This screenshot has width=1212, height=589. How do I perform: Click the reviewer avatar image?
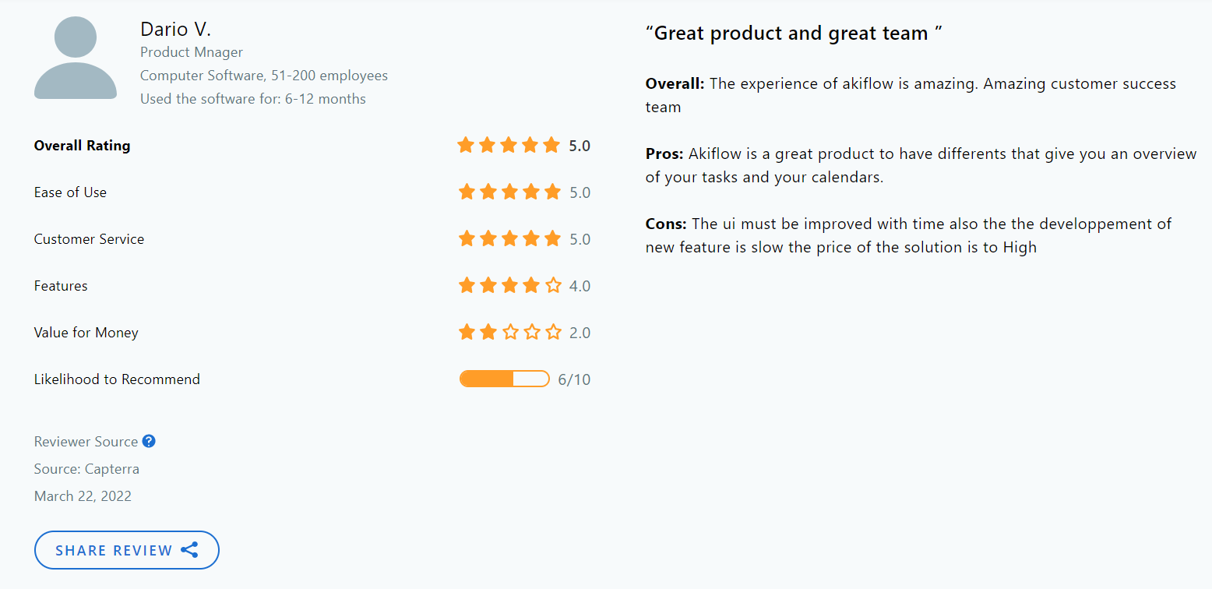pyautogui.click(x=76, y=58)
